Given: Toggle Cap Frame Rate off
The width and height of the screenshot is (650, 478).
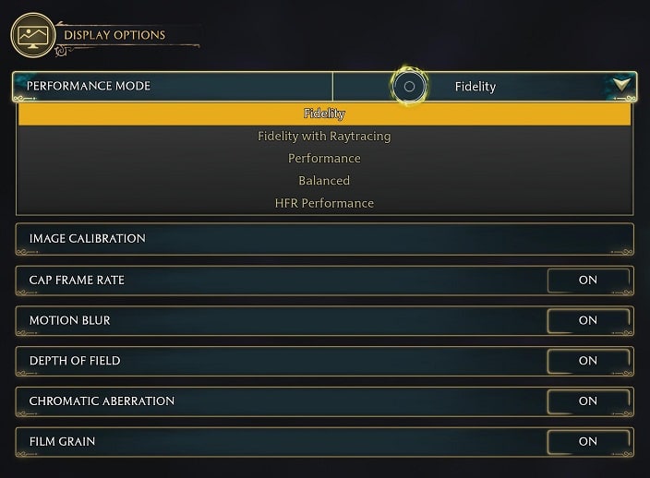Looking at the screenshot, I should point(588,281).
